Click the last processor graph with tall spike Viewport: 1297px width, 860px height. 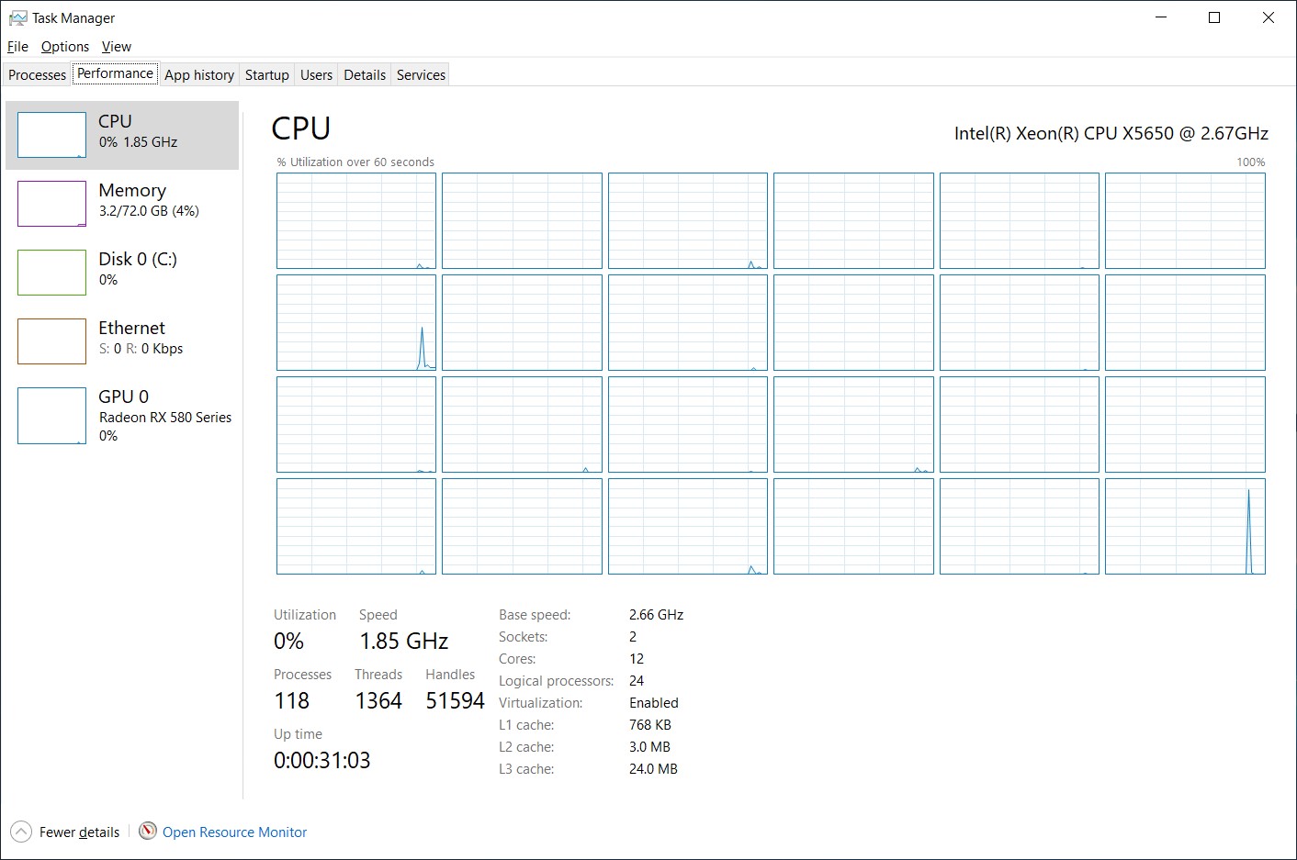1185,527
